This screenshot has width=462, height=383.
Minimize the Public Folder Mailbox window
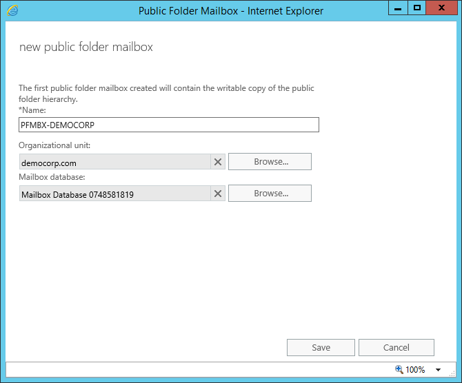click(398, 8)
